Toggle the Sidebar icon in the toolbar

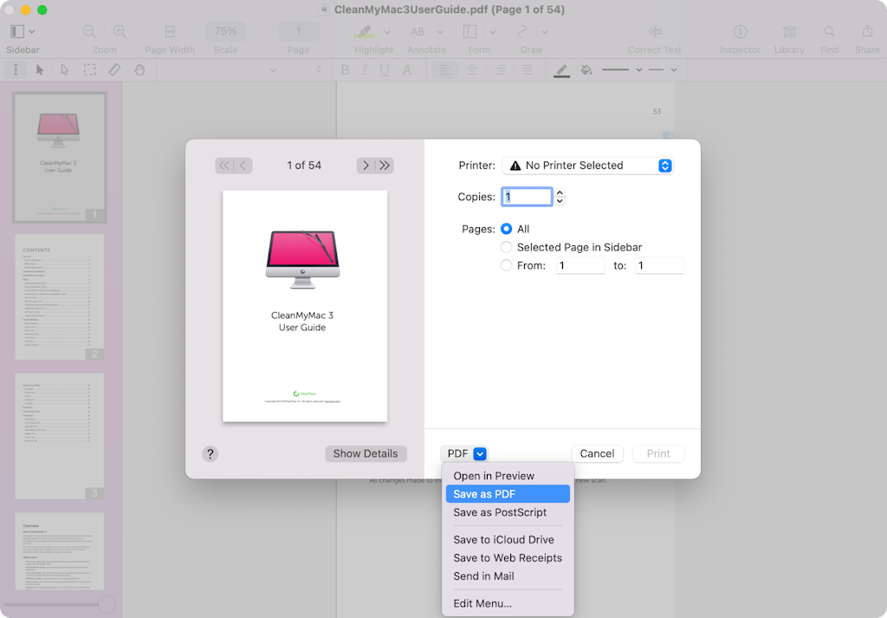click(16, 30)
